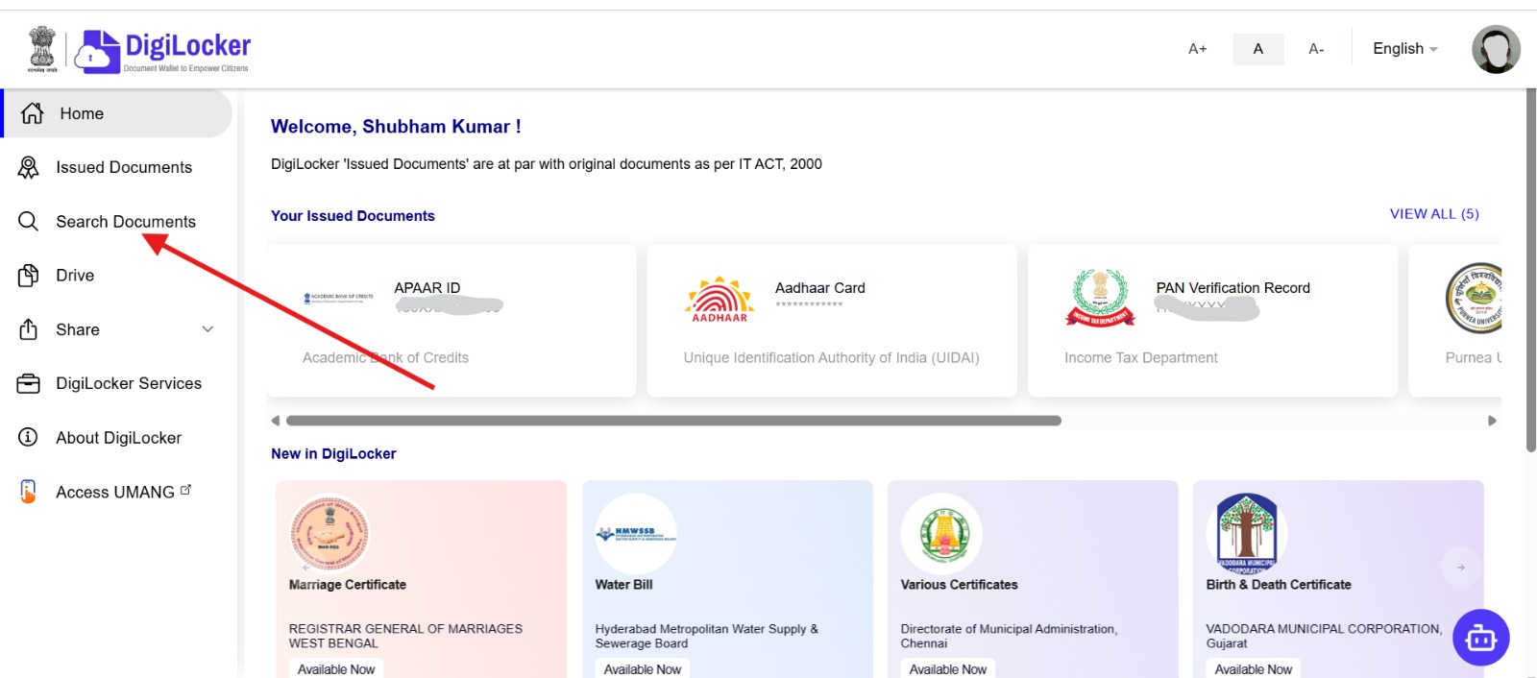Click the Marriage Certificate registrar seal
Viewport: 1537px width, 678px height.
[x=329, y=533]
